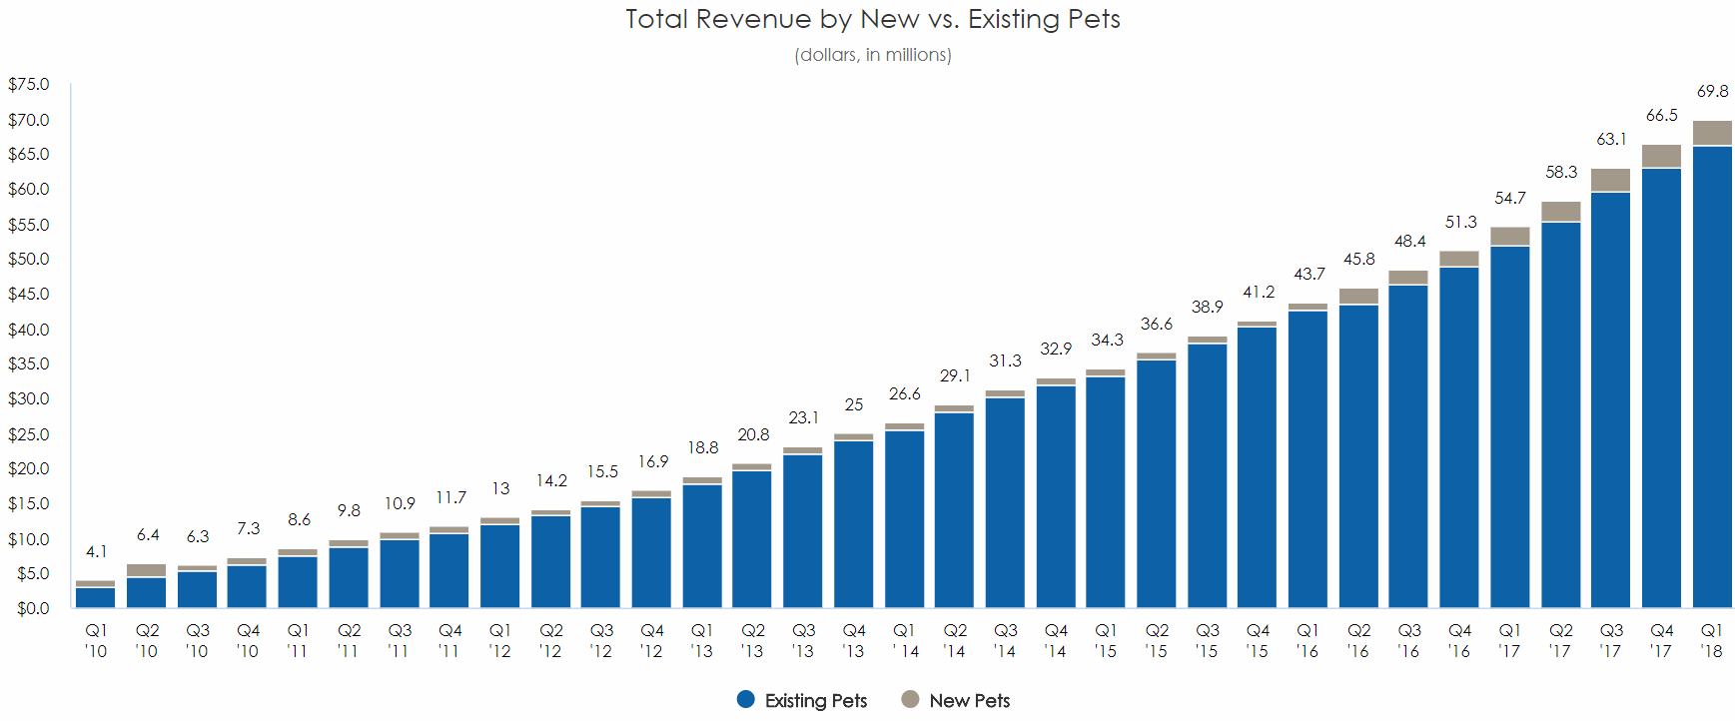
Task: Click the Existing Pets legend label
Action: (x=816, y=700)
